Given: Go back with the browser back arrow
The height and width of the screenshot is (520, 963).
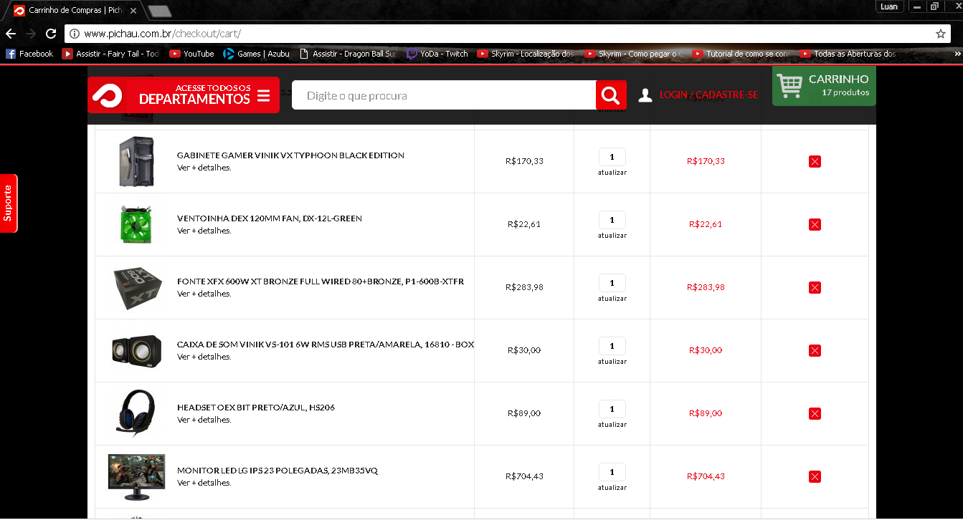Looking at the screenshot, I should click(x=11, y=34).
